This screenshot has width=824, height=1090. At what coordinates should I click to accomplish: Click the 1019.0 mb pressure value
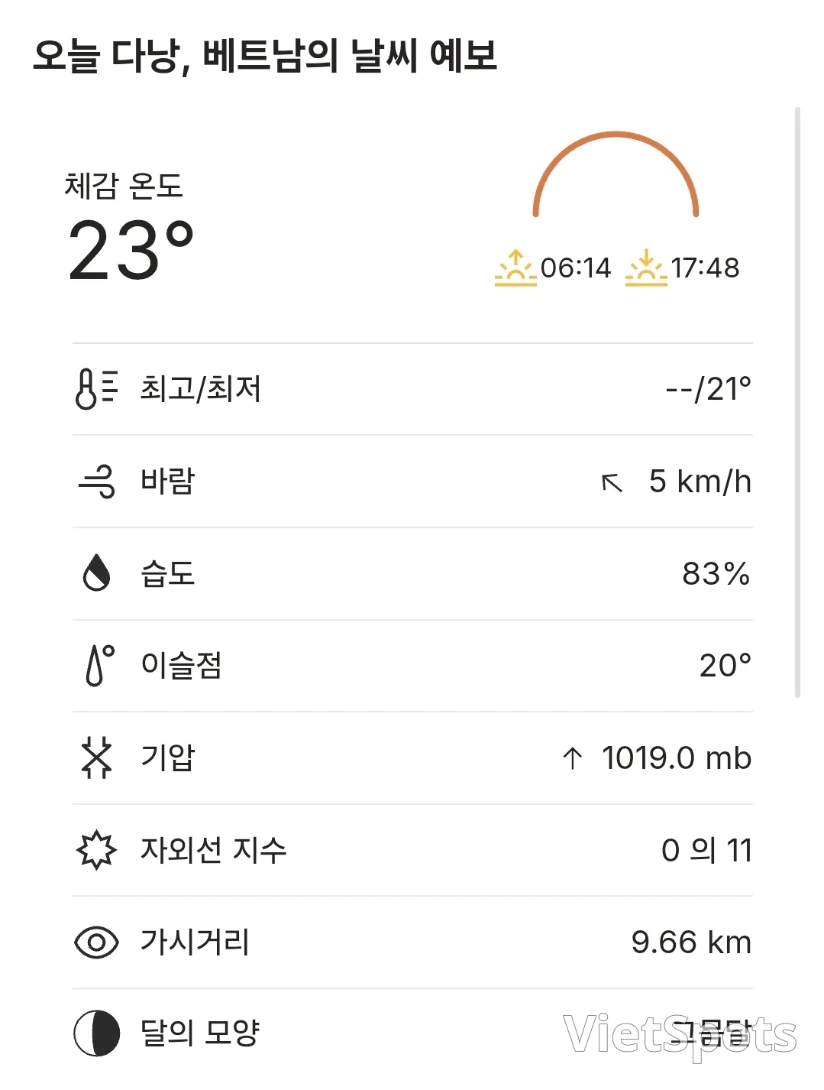point(677,758)
